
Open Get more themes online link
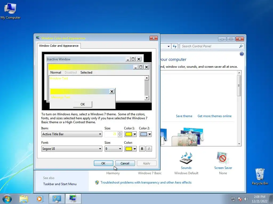[215, 116]
